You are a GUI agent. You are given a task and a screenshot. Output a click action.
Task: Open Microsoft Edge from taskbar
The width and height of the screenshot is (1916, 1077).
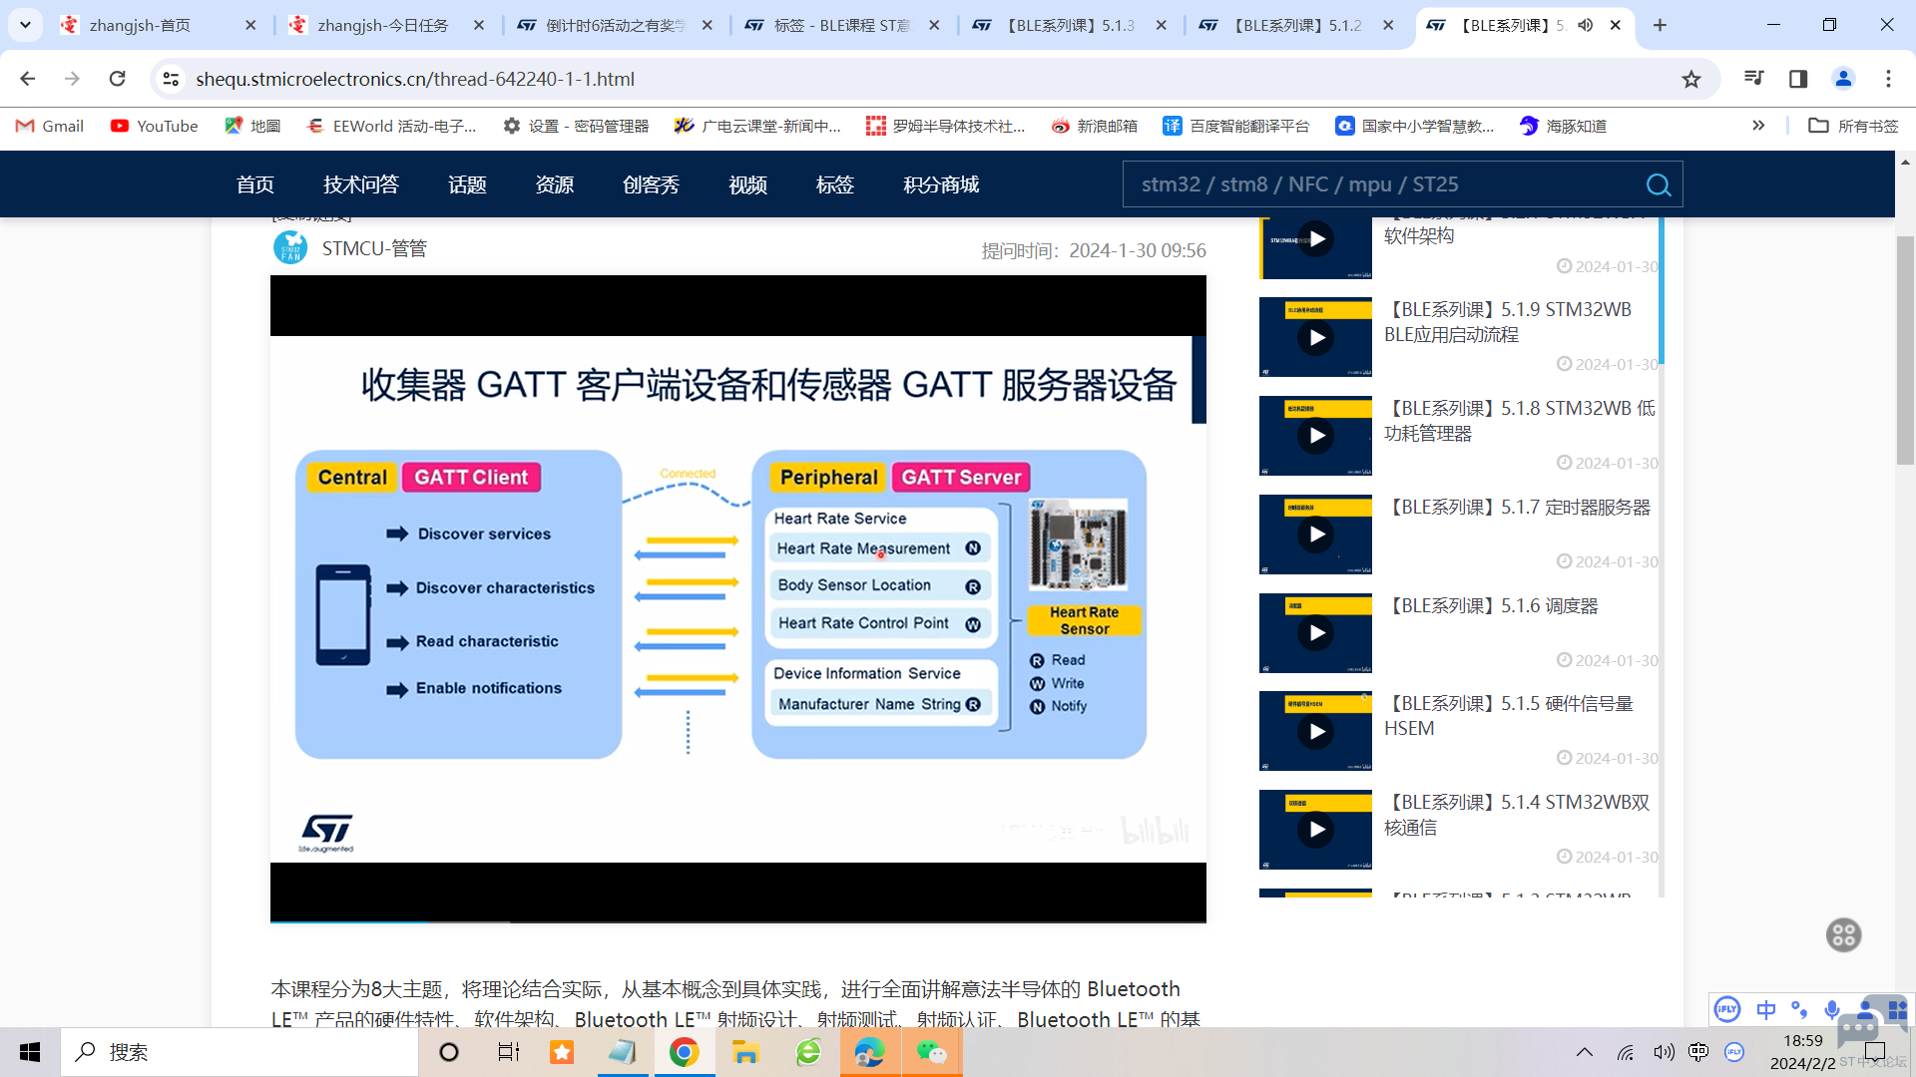(x=869, y=1052)
